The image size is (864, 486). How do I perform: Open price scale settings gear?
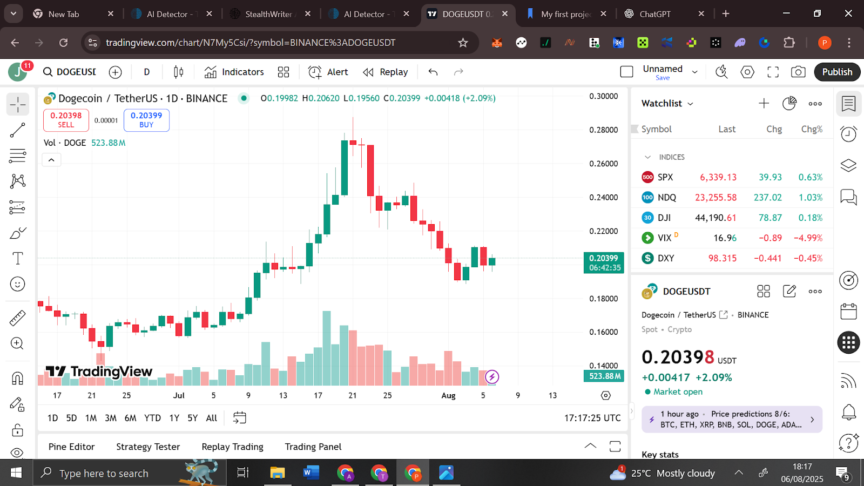[606, 395]
